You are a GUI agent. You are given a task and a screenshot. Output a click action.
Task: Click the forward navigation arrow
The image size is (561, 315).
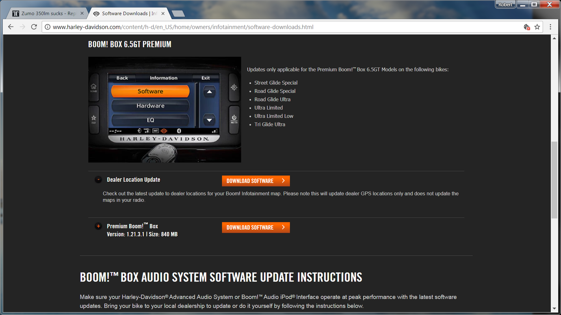point(22,27)
